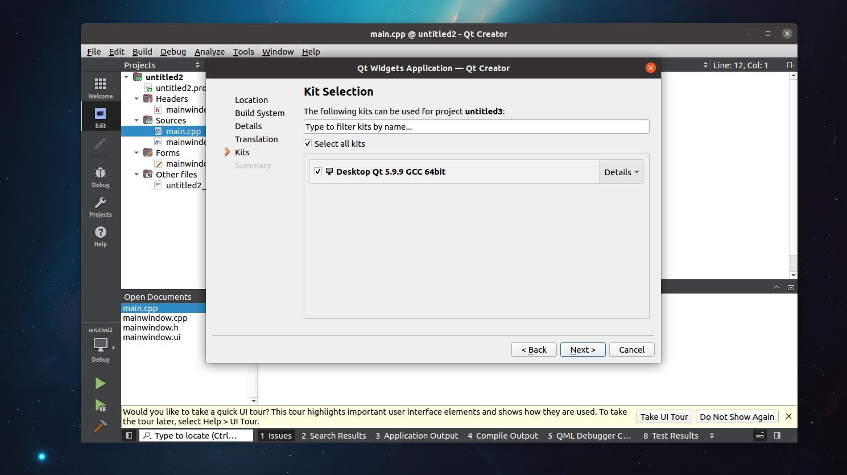The height and width of the screenshot is (475, 847).
Task: Collapse output pane with up arrow
Action: [x=776, y=287]
